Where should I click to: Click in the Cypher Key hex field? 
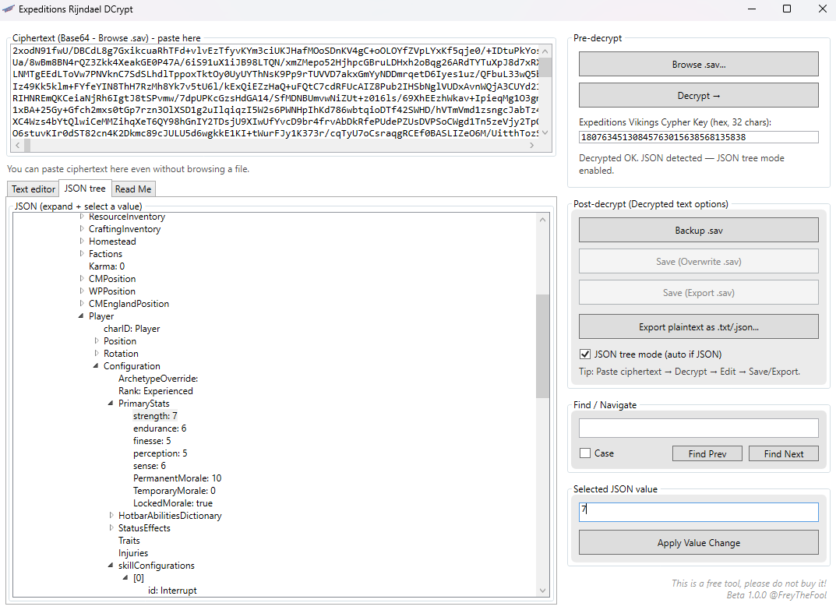pos(698,137)
